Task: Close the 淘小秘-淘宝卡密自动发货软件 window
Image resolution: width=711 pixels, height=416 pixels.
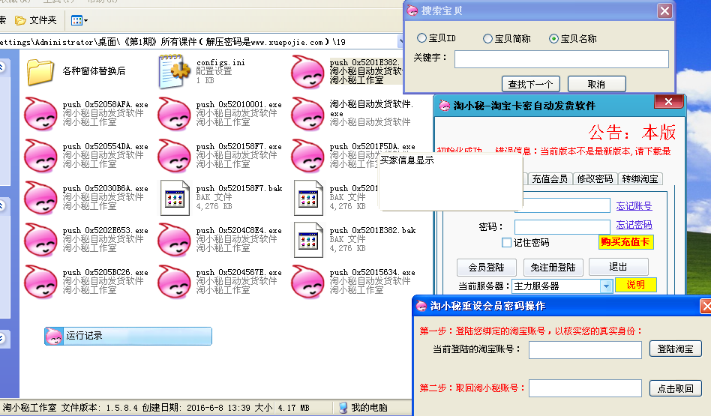Action: (x=669, y=102)
